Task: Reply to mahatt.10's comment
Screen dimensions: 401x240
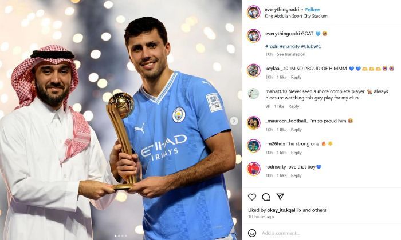Action: point(293,106)
